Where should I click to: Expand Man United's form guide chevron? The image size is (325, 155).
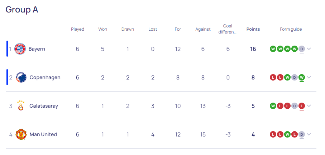[x=309, y=134]
